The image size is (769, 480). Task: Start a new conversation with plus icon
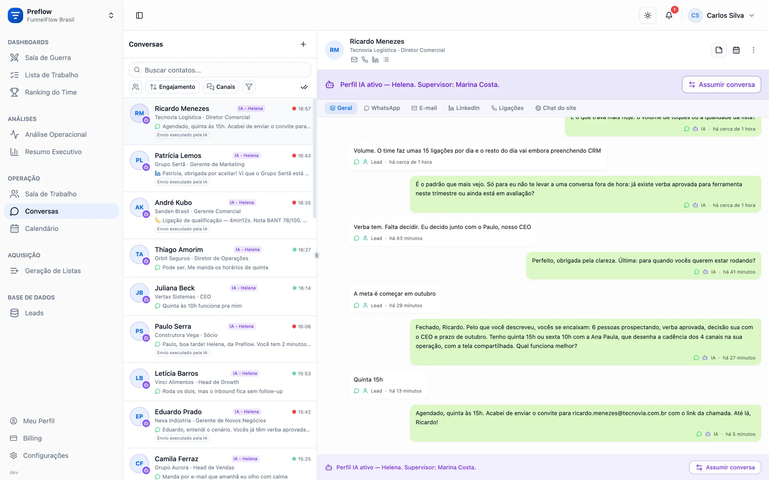coord(303,44)
